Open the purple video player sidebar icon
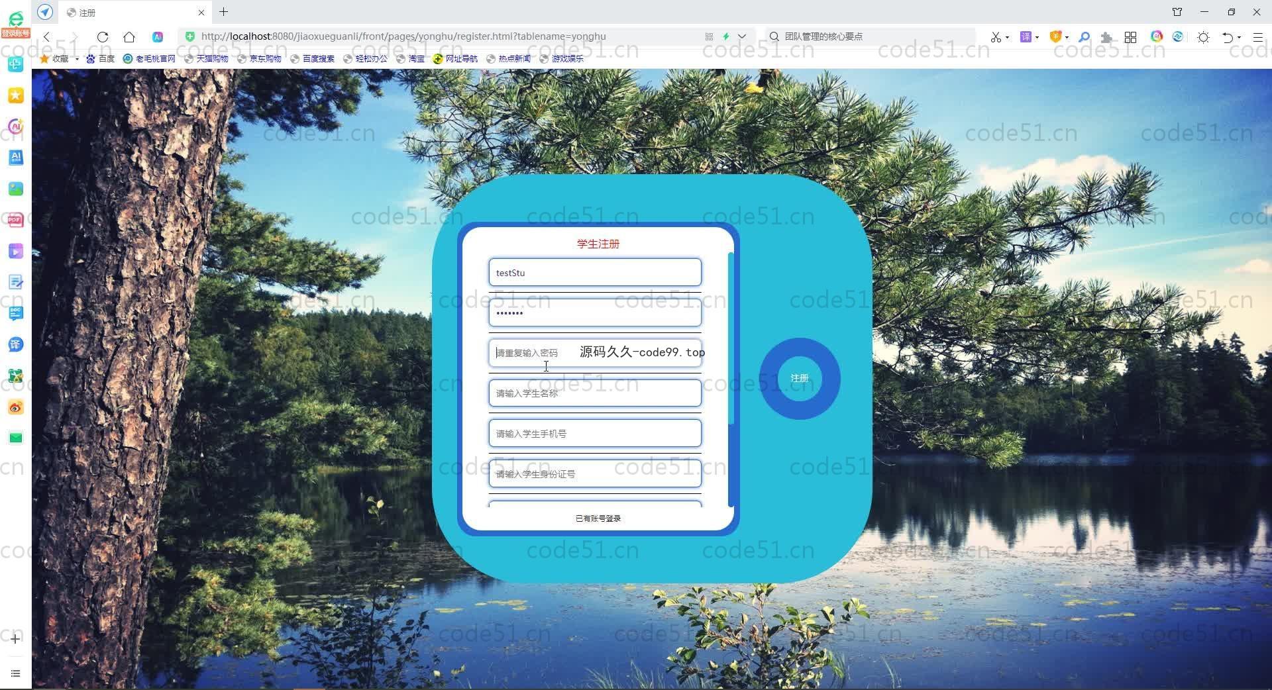Viewport: 1272px width, 690px height. (15, 251)
